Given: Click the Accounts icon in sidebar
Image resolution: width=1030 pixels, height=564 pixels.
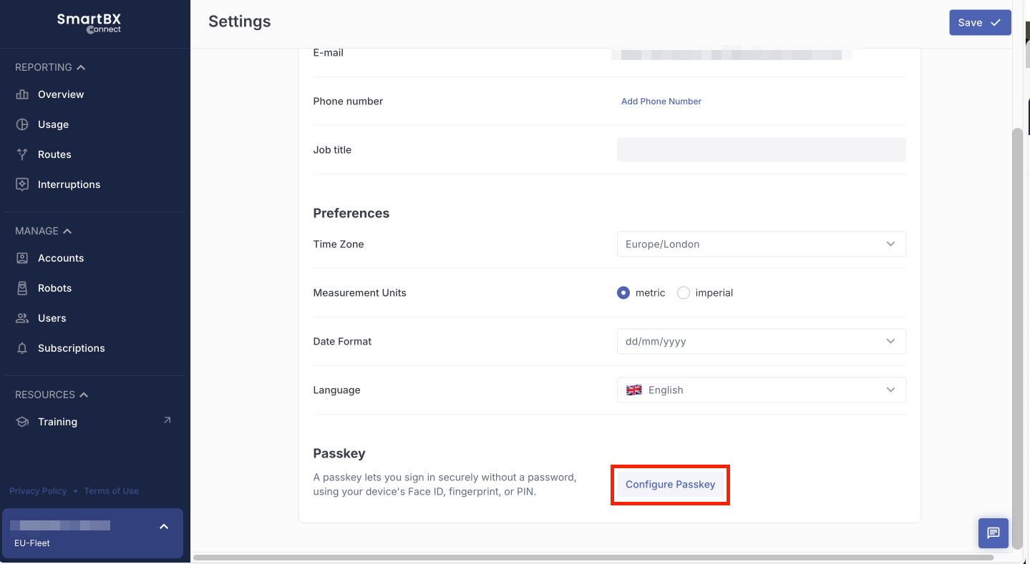Looking at the screenshot, I should 22,258.
